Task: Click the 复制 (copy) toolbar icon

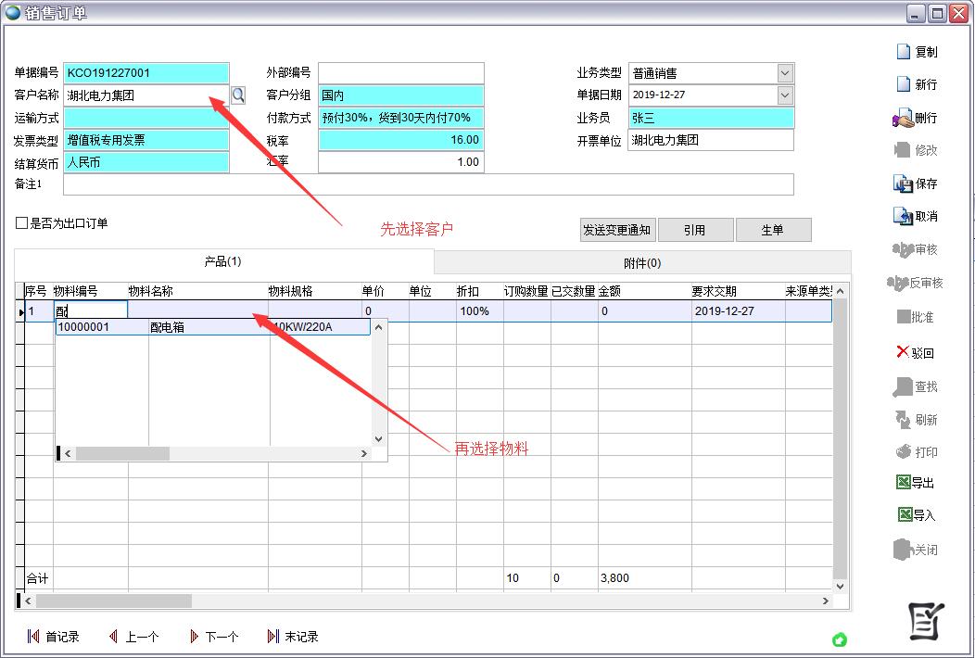Action: click(x=904, y=52)
